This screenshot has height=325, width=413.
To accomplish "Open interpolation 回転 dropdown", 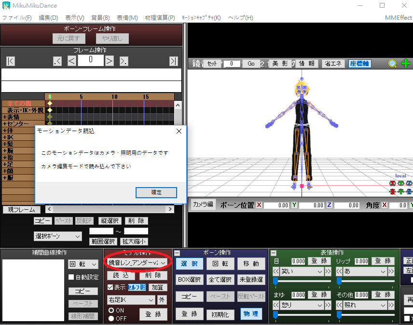I will (83, 264).
